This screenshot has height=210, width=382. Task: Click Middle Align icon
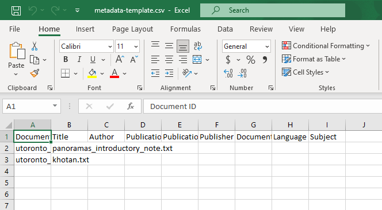[x=169, y=46]
